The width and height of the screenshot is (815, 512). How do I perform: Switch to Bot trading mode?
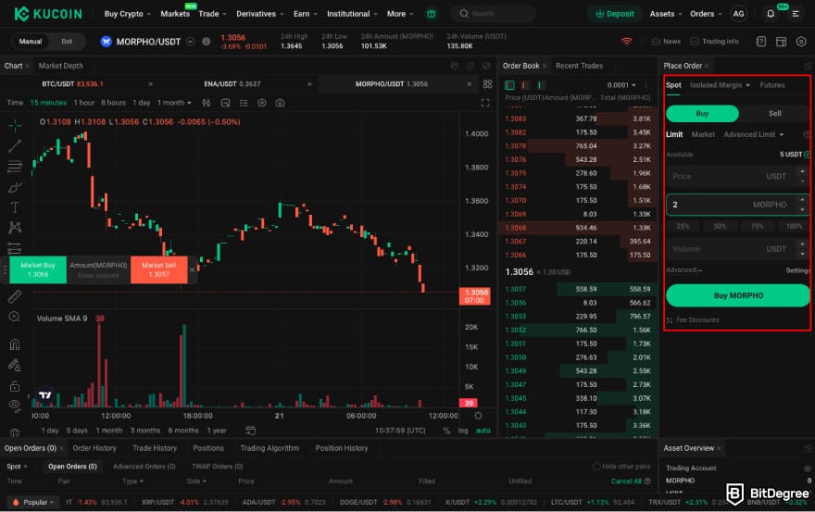67,42
